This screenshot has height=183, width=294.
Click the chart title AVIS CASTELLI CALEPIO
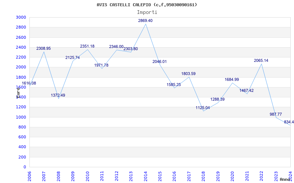[147, 5]
